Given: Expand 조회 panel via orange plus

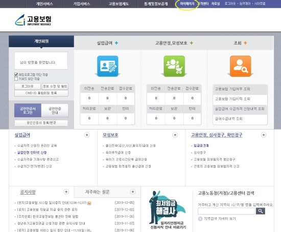Looking at the screenshot, I should pos(245,43).
